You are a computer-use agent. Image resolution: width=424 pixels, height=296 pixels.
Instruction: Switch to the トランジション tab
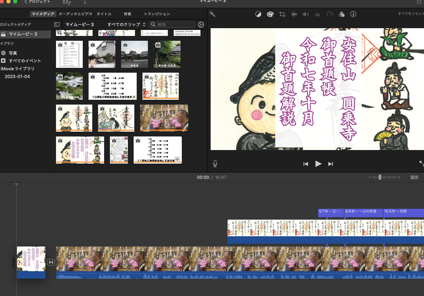coord(157,14)
